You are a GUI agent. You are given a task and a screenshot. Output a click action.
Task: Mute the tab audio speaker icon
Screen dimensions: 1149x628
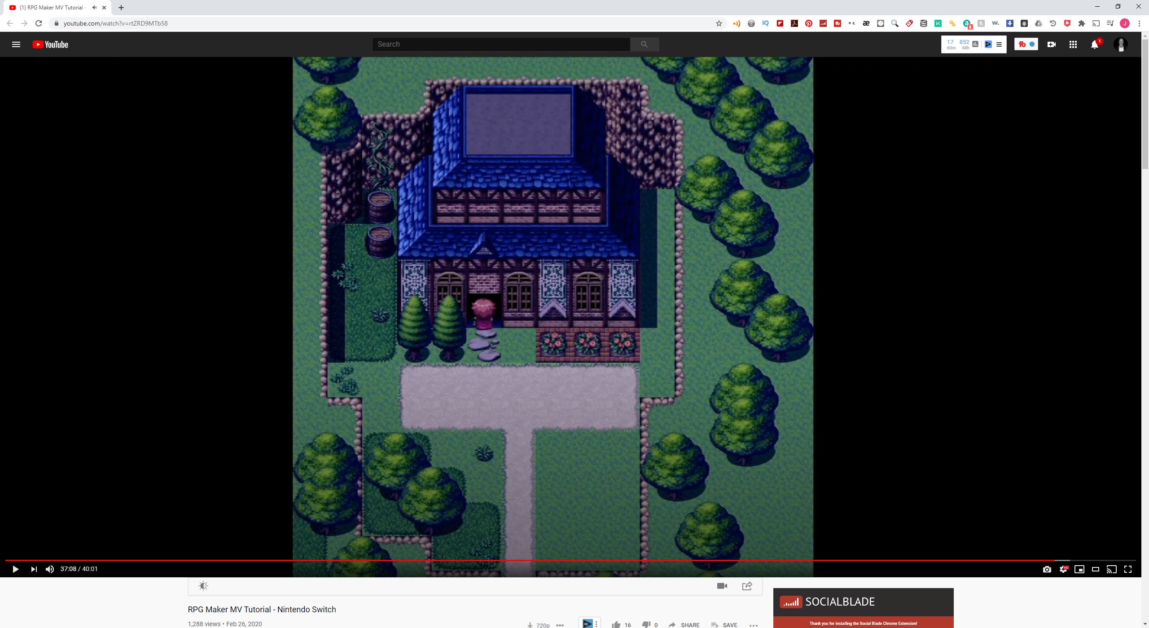(94, 8)
